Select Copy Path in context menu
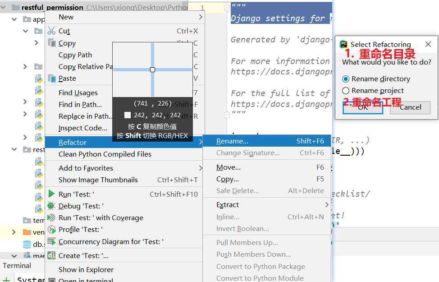 tap(75, 55)
